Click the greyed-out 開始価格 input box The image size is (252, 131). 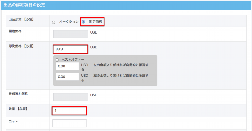click(x=70, y=34)
